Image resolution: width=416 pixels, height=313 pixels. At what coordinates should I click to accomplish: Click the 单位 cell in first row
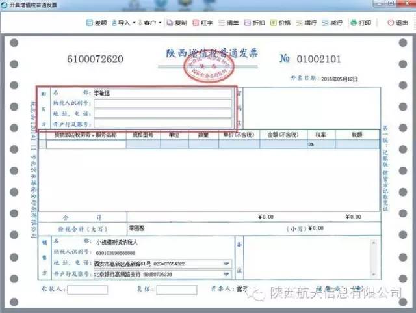click(175, 144)
